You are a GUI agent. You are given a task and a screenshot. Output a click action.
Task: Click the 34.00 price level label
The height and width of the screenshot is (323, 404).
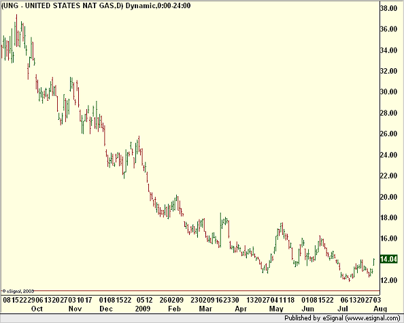(388, 50)
